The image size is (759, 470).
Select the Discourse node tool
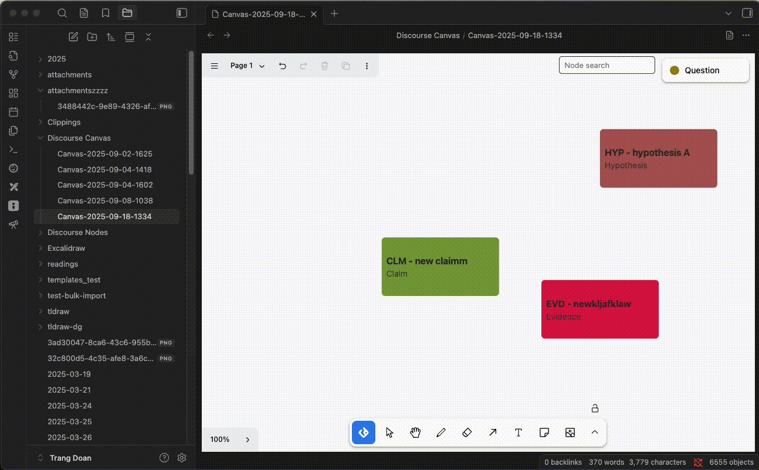coord(364,432)
